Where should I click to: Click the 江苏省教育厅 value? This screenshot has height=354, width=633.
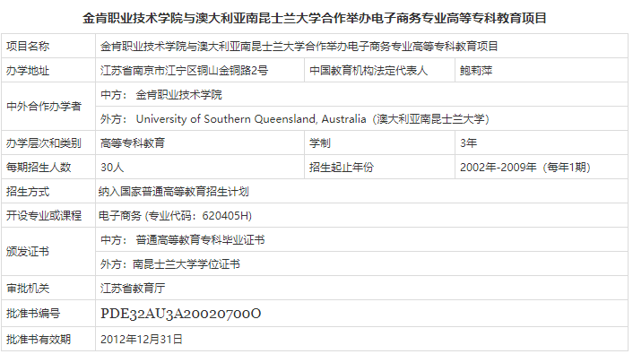pyautogui.click(x=133, y=289)
